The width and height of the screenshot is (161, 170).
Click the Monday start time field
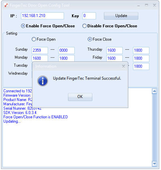coord(40,58)
